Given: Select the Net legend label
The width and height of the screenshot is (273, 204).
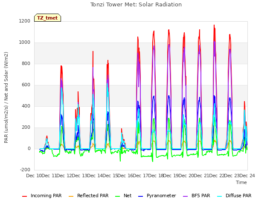Looking at the screenshot, I should 128,195.
